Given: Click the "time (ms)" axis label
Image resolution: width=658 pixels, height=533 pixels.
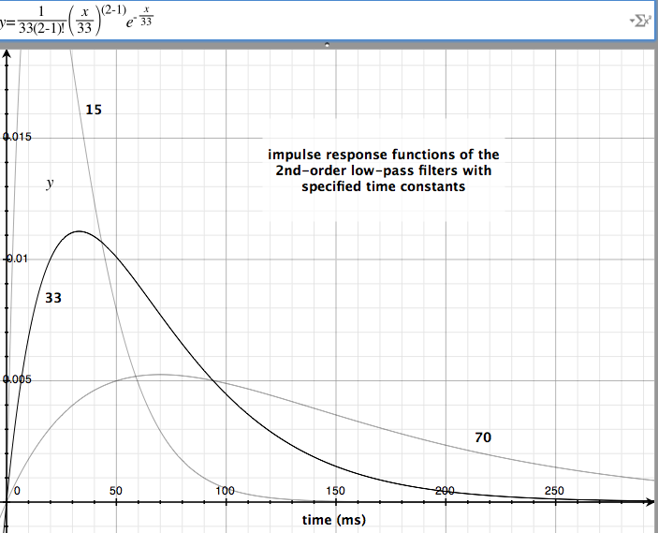Looking at the screenshot, I should click(333, 519).
